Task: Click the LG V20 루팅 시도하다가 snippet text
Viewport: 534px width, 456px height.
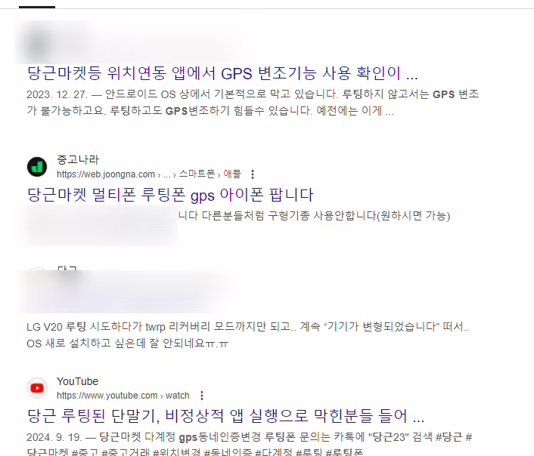Action: click(x=248, y=335)
